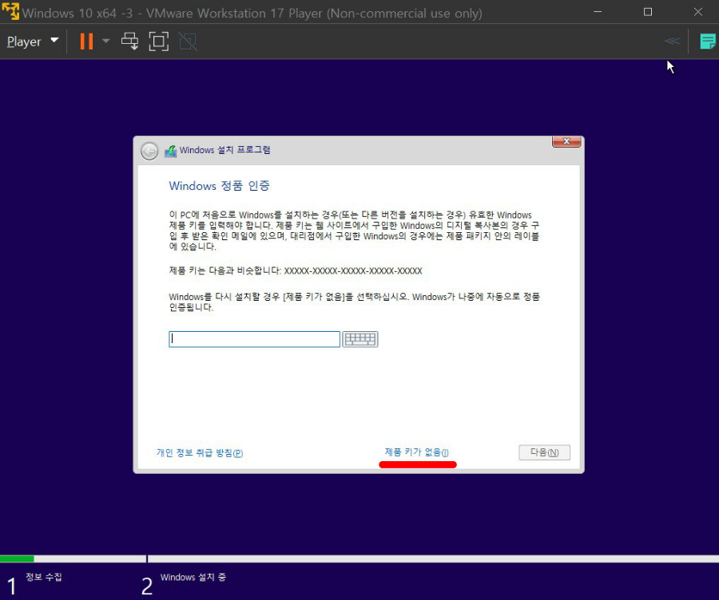The image size is (719, 600).
Task: Click the Windows setup program icon
Action: click(x=171, y=151)
